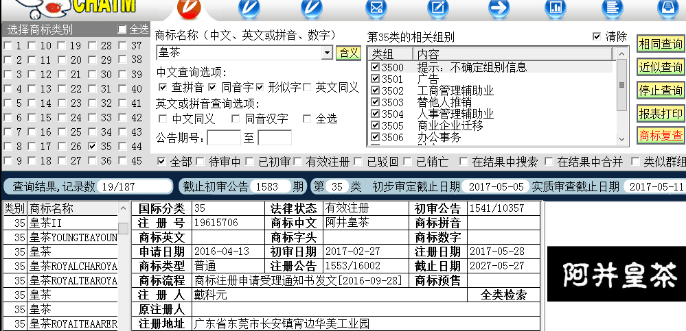Click results list scrollbar up arrow
This screenshot has height=331, width=686.
124,209
